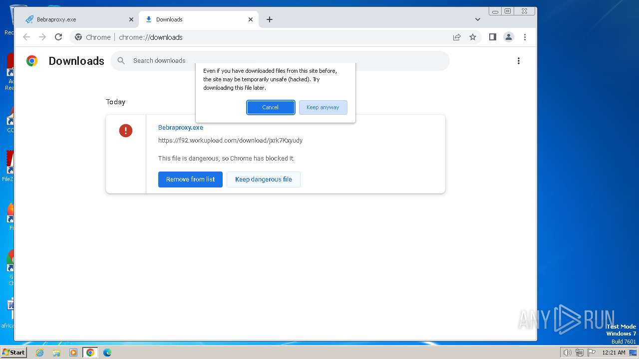Click Remove from list button
639x359 pixels.
[x=190, y=179]
